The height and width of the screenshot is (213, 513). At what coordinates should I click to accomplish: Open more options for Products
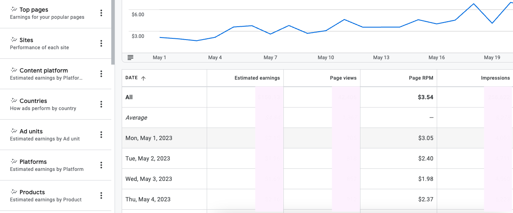tap(101, 195)
